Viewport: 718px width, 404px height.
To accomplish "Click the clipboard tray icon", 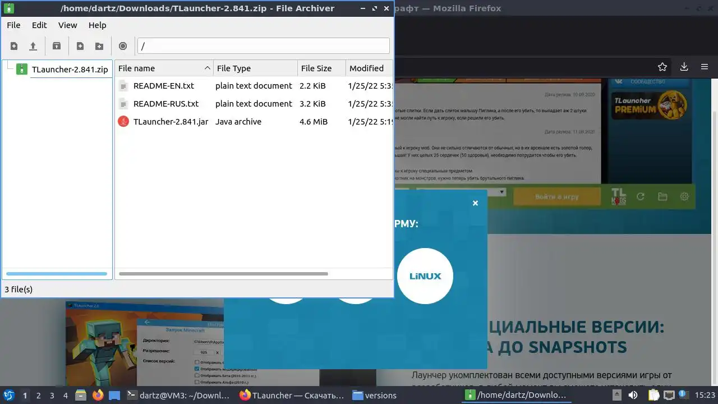I will pos(655,395).
